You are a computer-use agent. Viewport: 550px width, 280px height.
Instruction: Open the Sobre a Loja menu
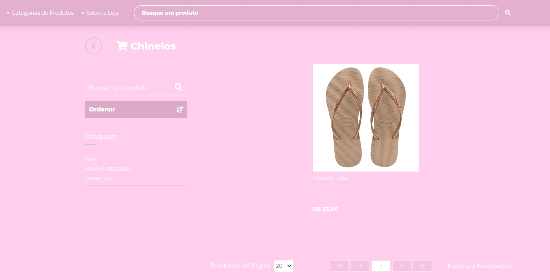click(x=100, y=13)
